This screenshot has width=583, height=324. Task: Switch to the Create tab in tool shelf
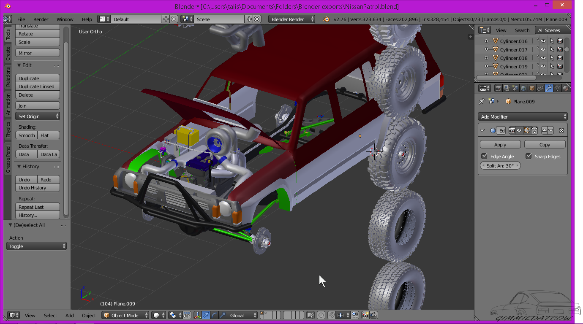tap(8, 54)
